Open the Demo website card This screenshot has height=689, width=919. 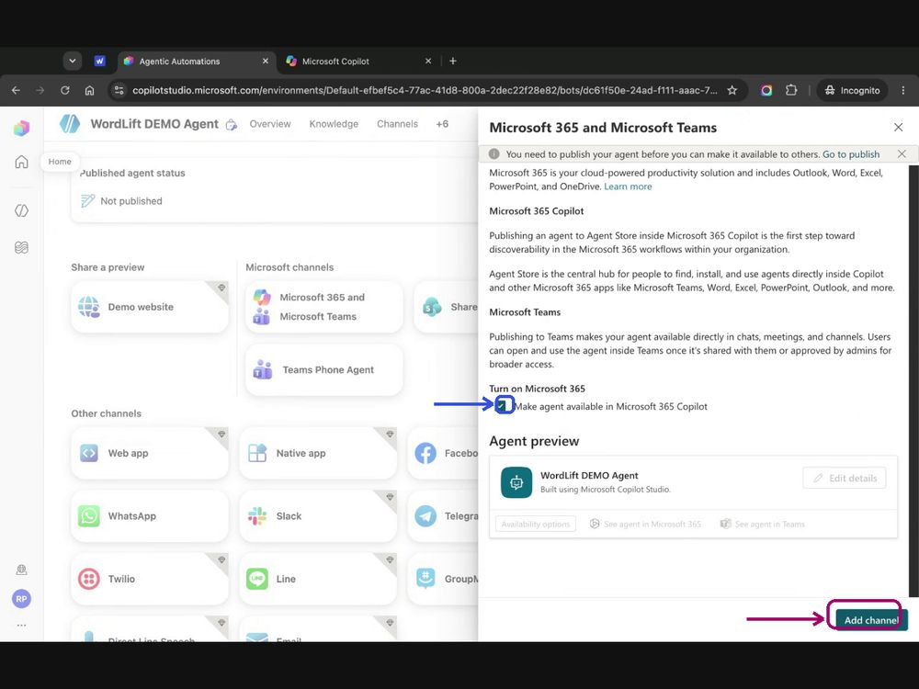point(150,307)
